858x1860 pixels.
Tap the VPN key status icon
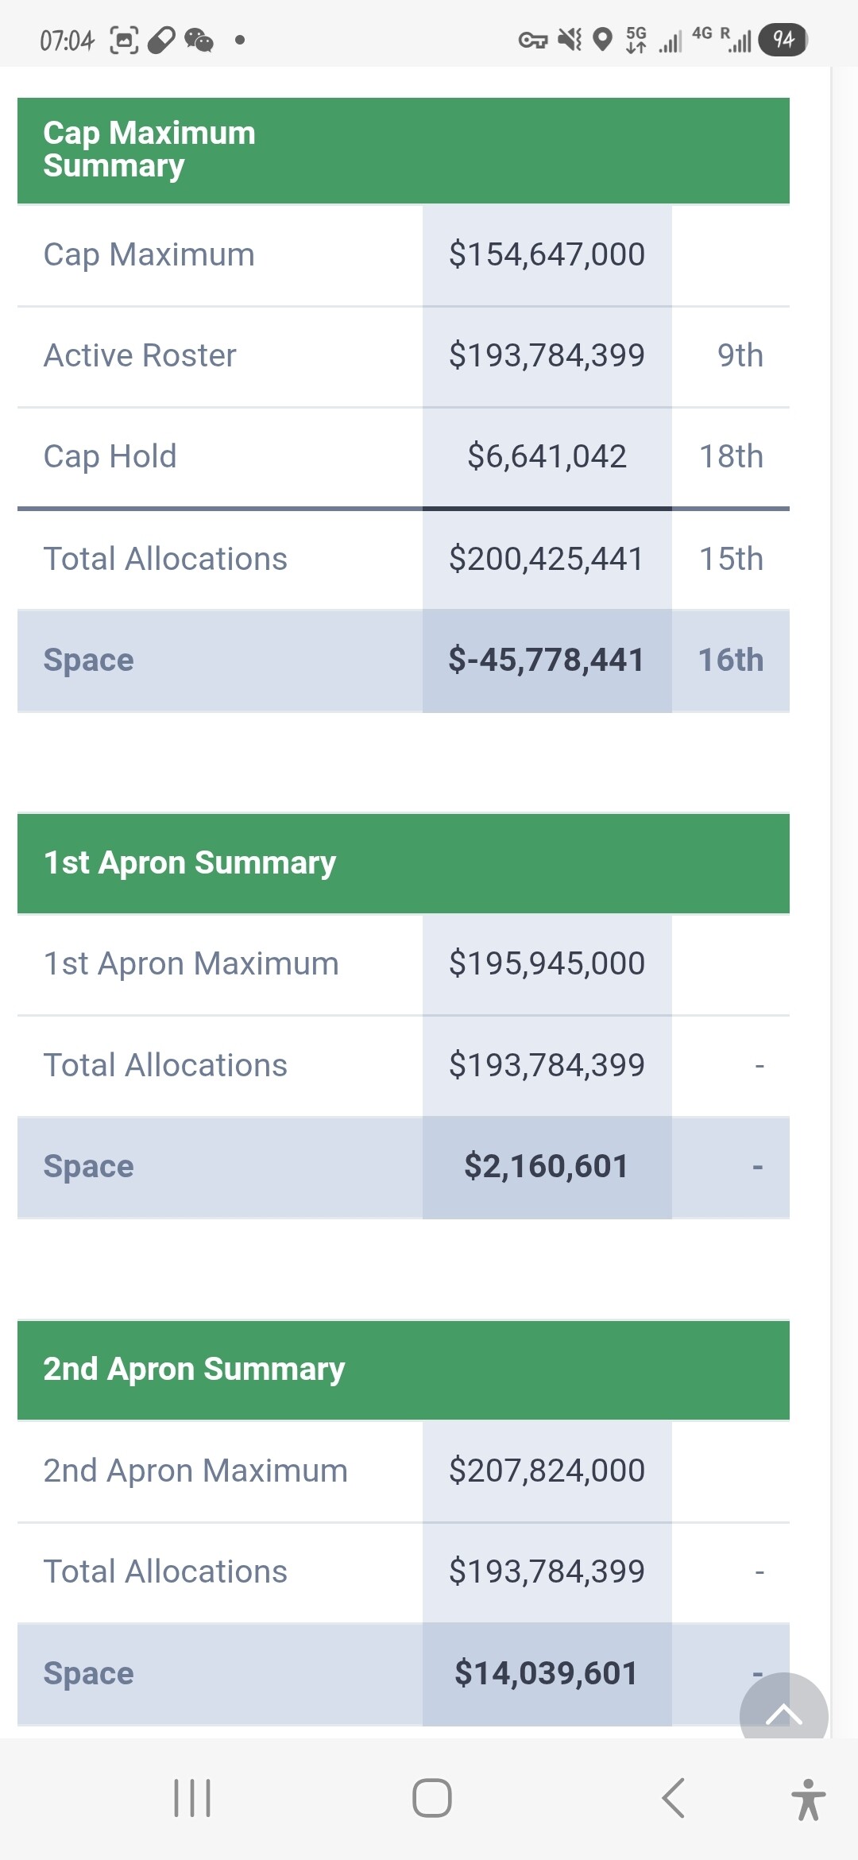[x=532, y=40]
